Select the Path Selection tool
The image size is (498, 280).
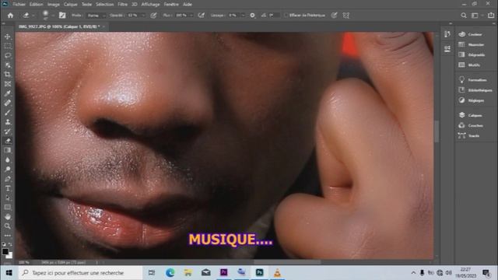8,198
